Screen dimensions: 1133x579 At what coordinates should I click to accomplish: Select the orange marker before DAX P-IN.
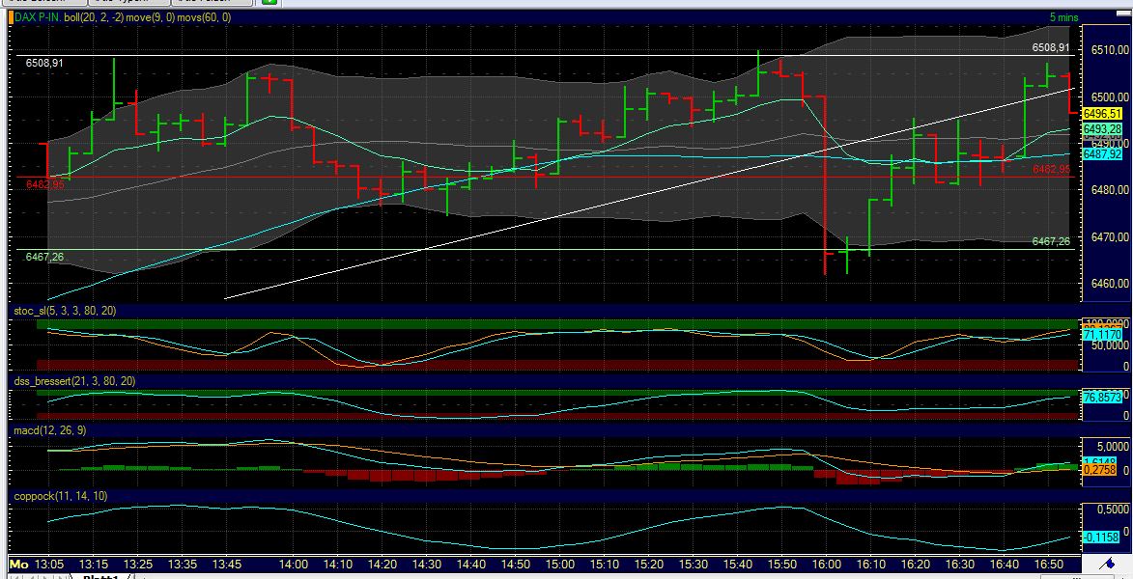[x=11, y=17]
